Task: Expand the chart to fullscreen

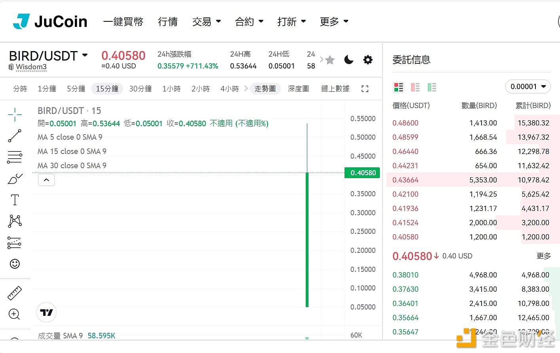Action: pyautogui.click(x=365, y=89)
